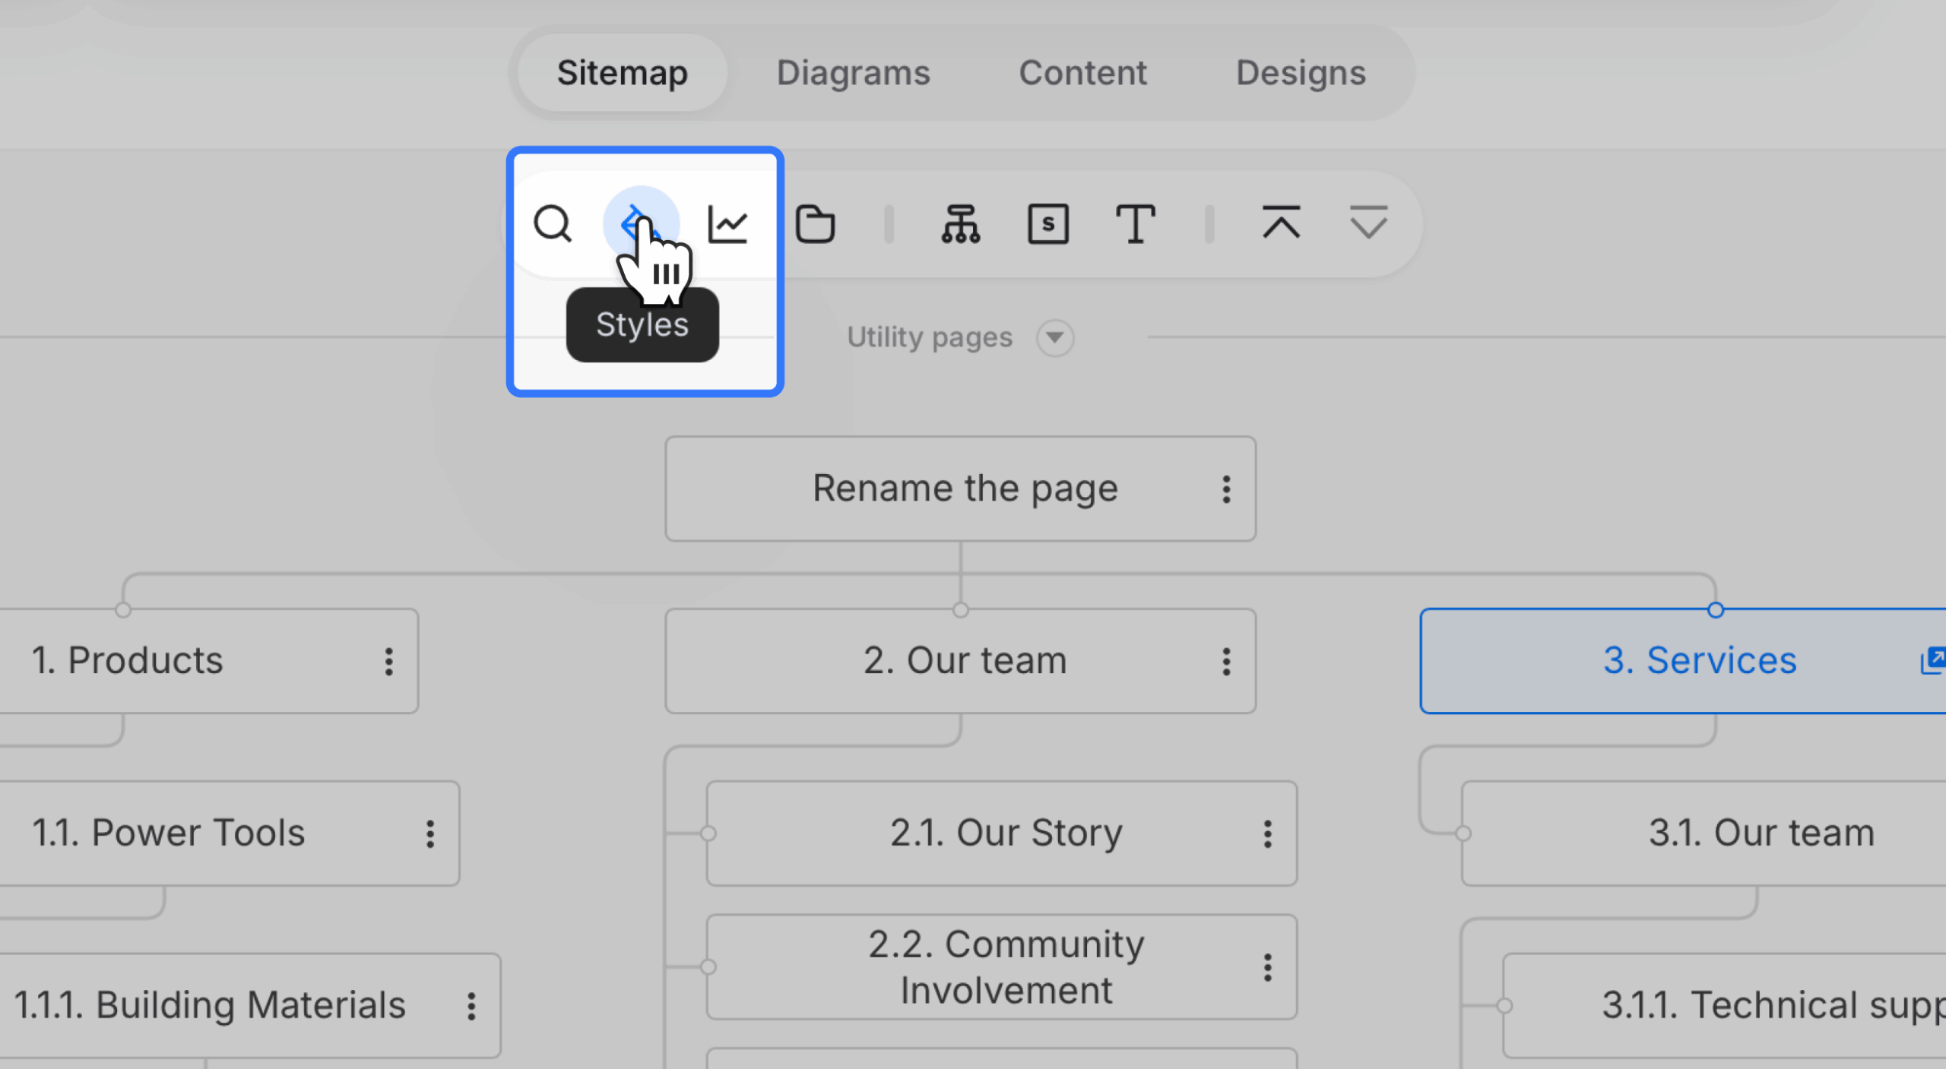Image resolution: width=1946 pixels, height=1069 pixels.
Task: Expand the Utility pages dropdown arrow
Action: click(1054, 337)
